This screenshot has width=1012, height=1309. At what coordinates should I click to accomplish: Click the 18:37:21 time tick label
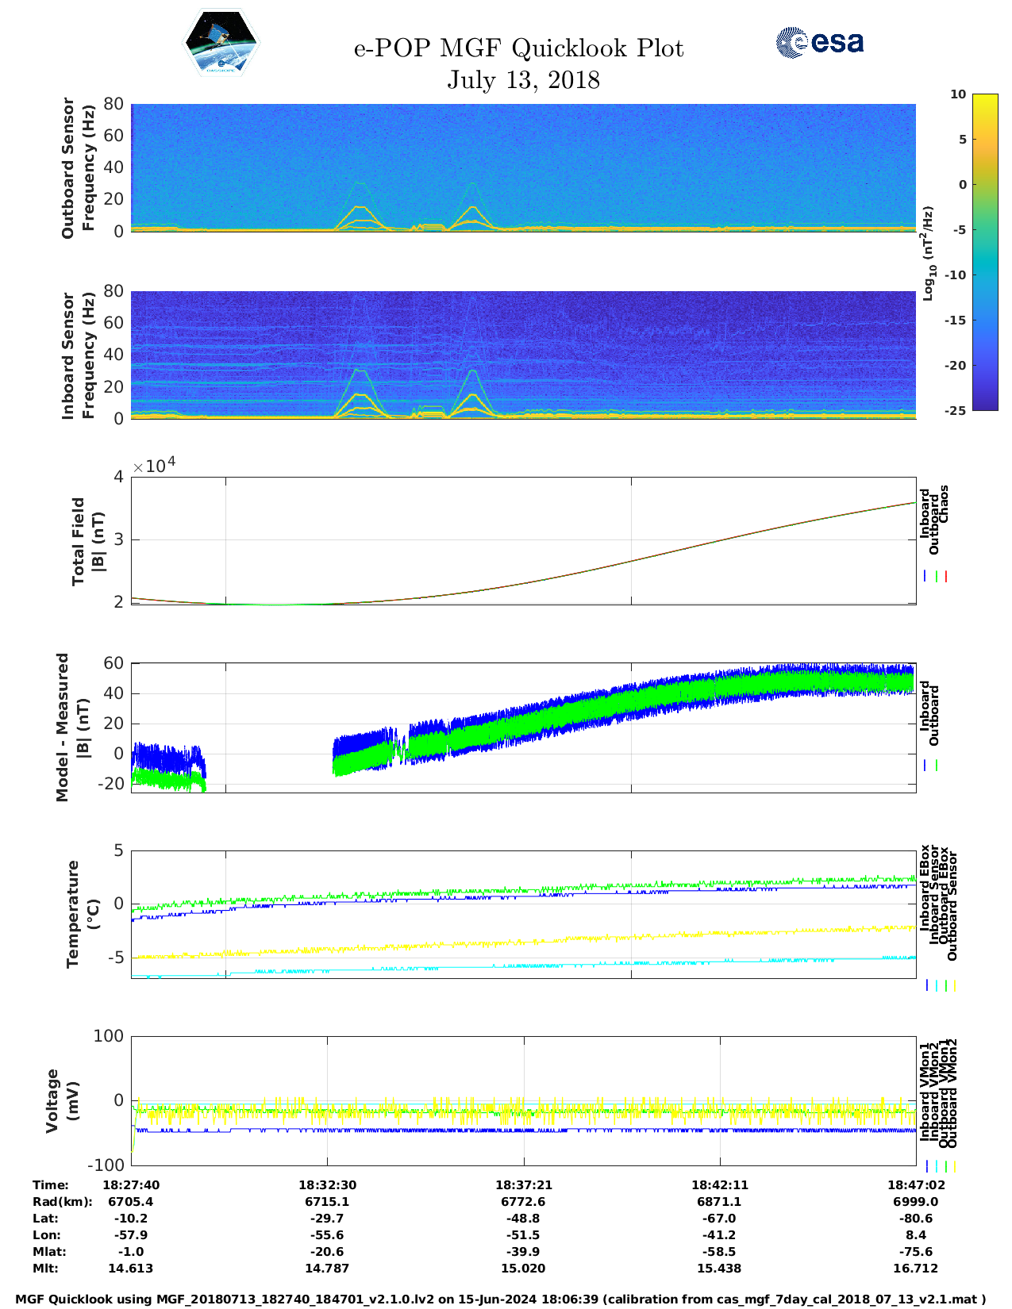coord(523,1184)
